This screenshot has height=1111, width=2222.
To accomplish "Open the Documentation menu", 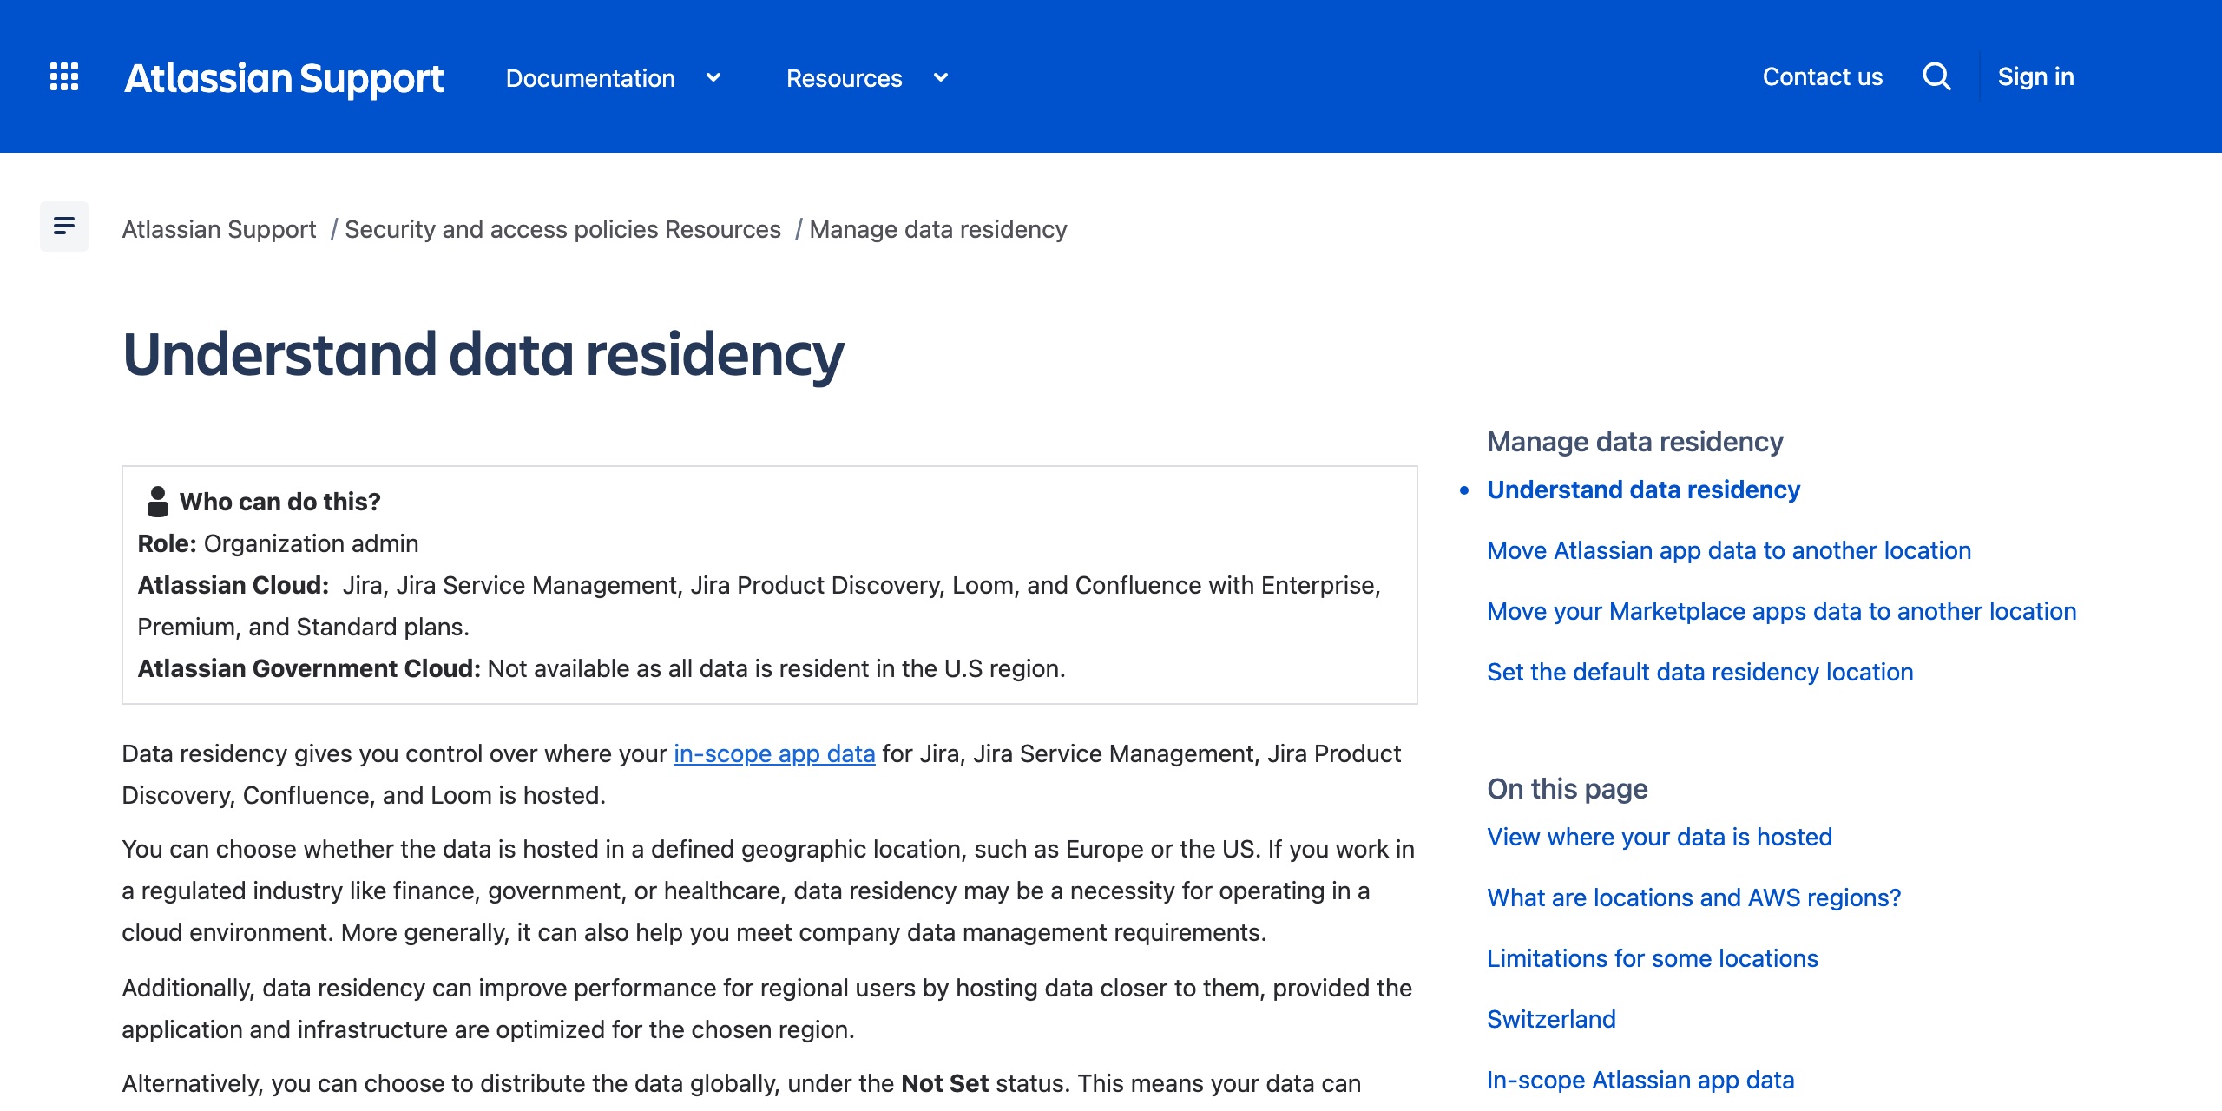I will (590, 78).
